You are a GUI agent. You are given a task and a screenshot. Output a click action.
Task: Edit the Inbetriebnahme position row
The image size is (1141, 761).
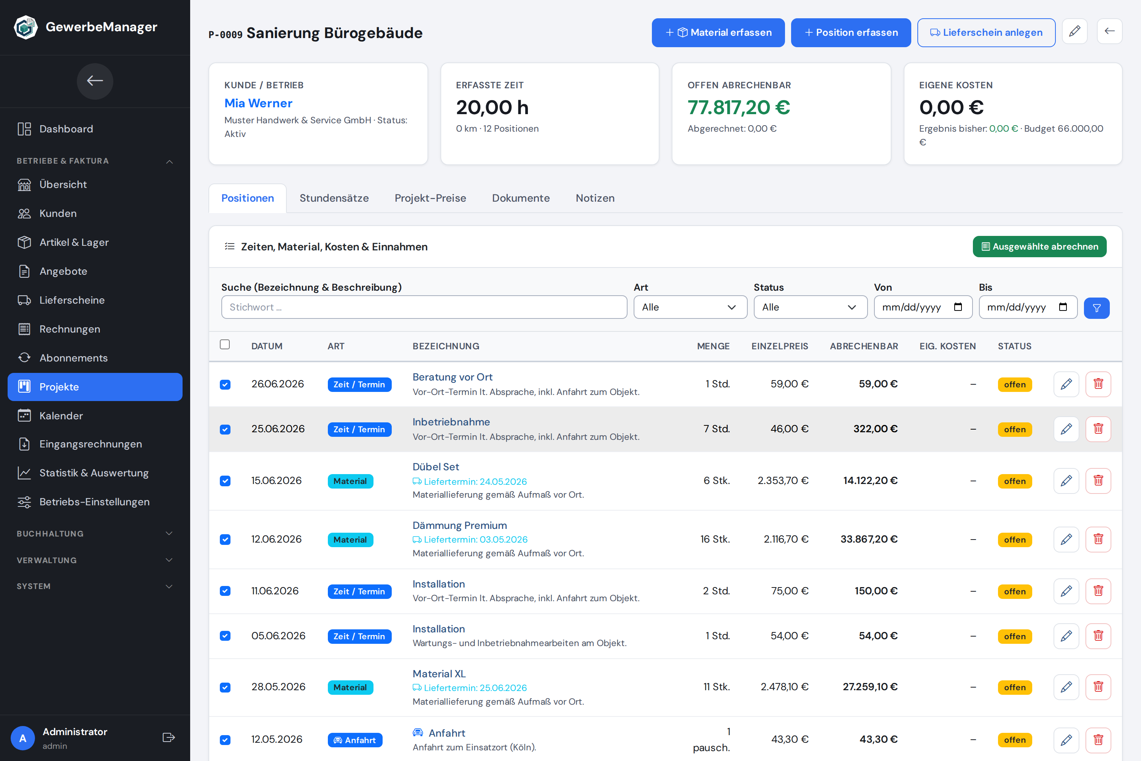coord(1066,429)
